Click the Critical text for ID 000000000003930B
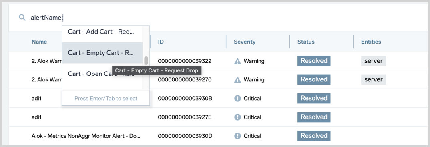430x147 pixels. 252,98
